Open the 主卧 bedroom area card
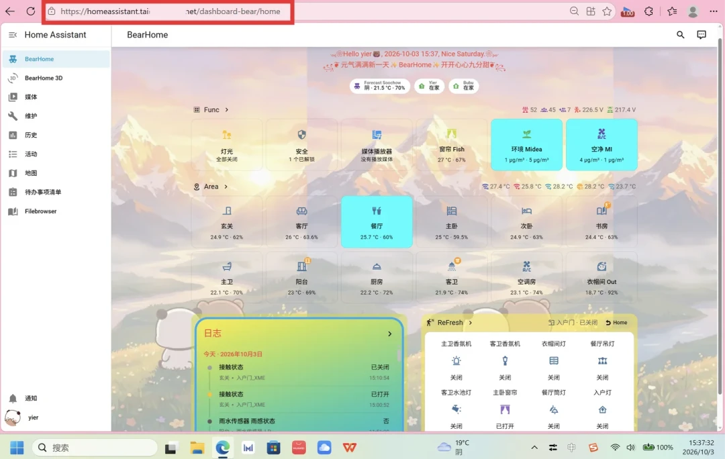 tap(451, 222)
